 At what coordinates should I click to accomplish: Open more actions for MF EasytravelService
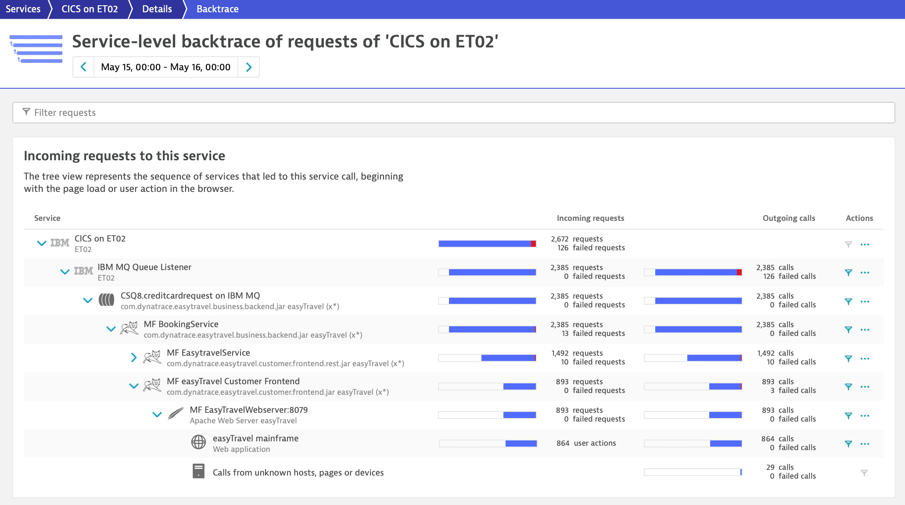coord(865,359)
